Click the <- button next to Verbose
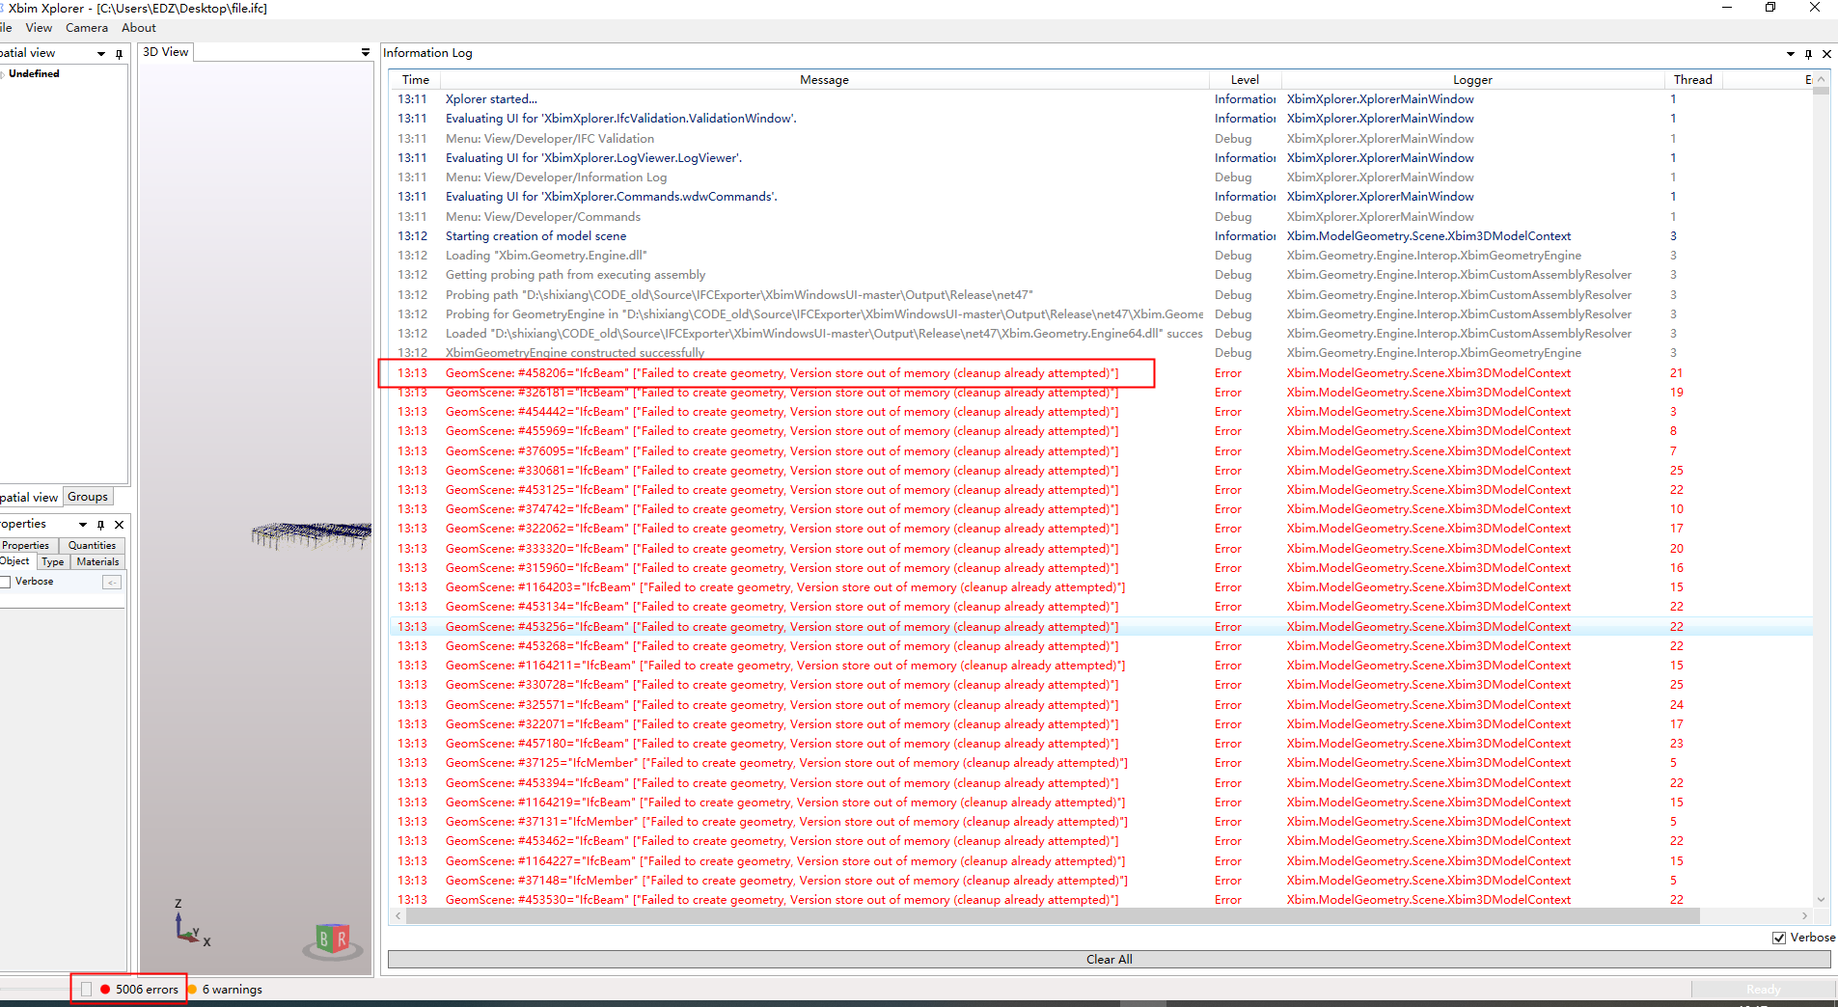Screen dimensions: 1838x1007 (x=112, y=581)
